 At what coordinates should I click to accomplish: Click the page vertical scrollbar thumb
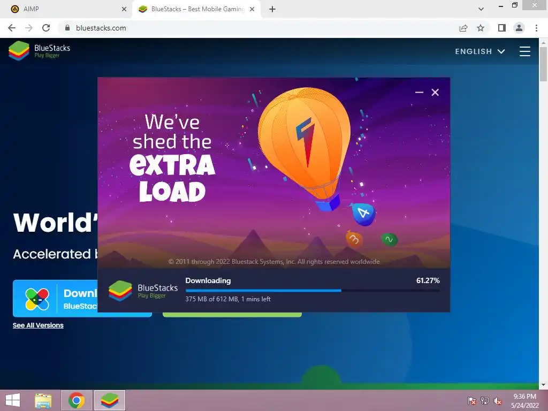click(x=543, y=64)
